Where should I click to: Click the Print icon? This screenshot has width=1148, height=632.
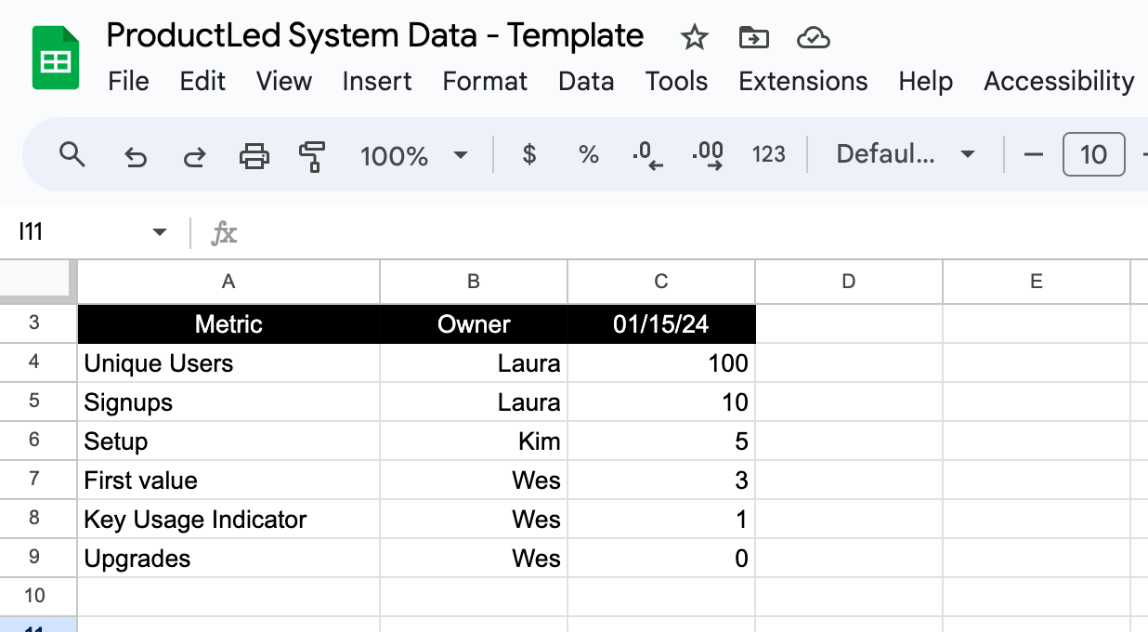click(x=254, y=155)
